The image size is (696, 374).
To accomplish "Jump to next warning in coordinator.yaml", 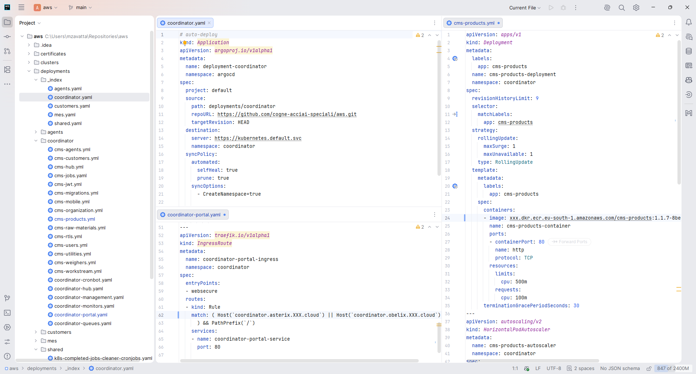I will pyautogui.click(x=437, y=35).
